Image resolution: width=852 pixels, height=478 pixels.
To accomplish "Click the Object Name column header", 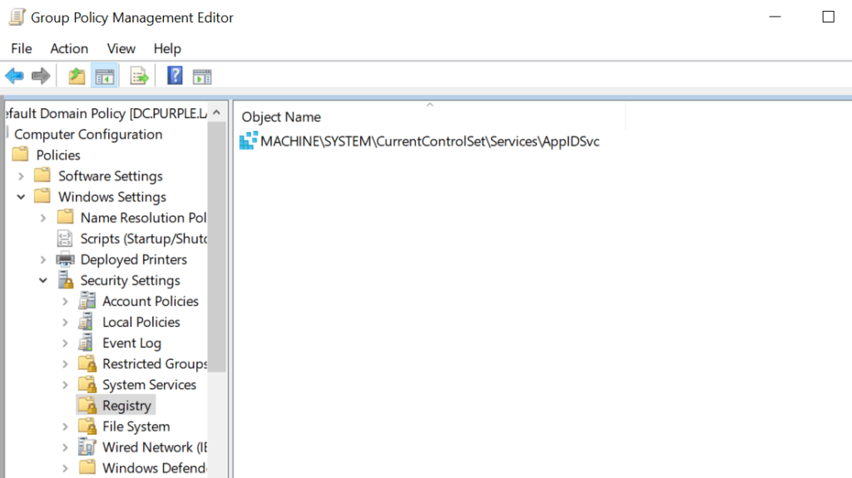I will pos(281,117).
